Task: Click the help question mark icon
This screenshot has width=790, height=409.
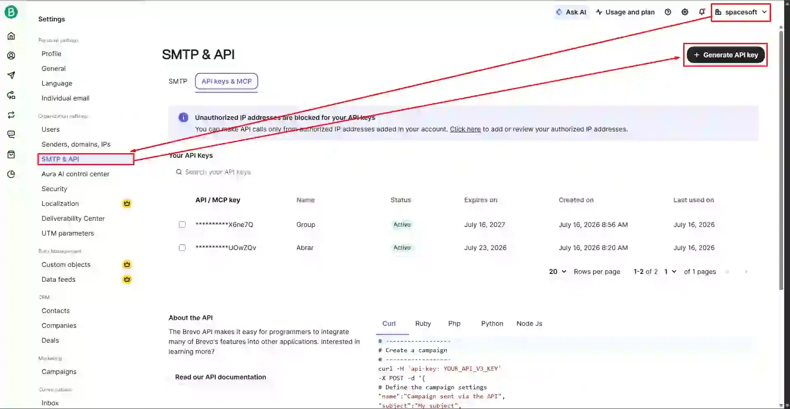Action: click(x=668, y=12)
